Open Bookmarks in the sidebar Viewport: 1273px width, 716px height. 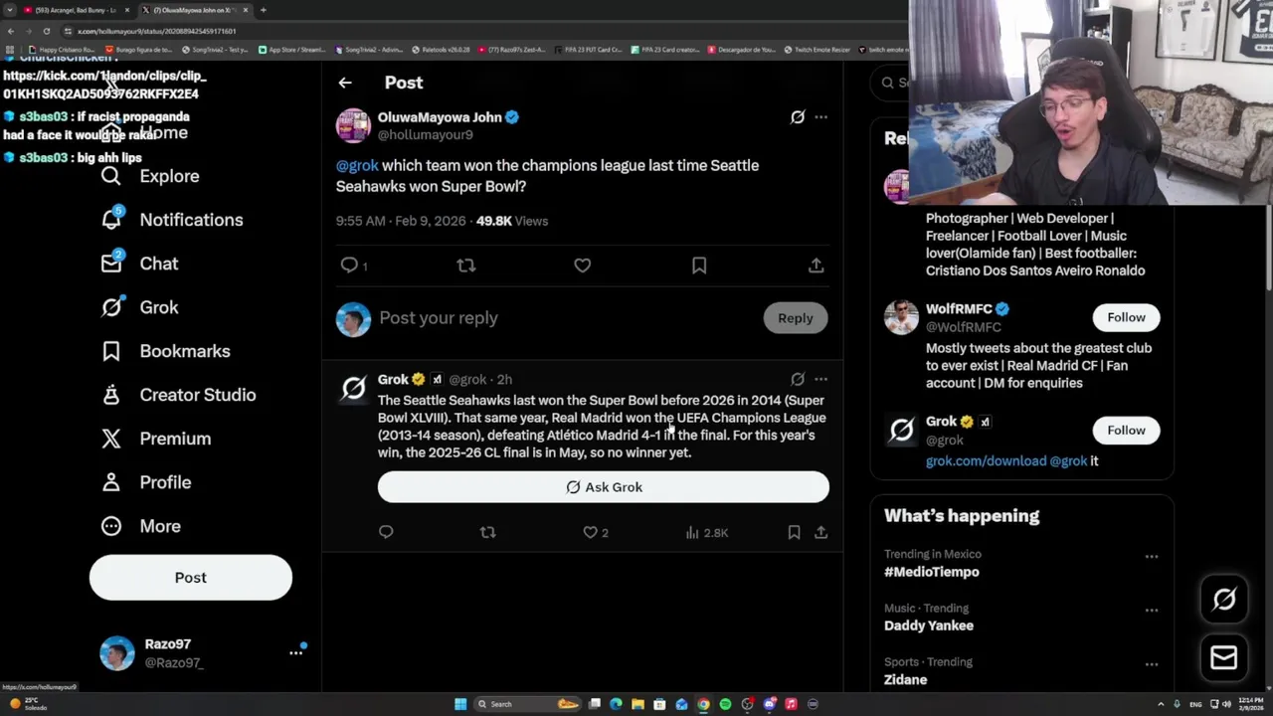pyautogui.click(x=166, y=351)
